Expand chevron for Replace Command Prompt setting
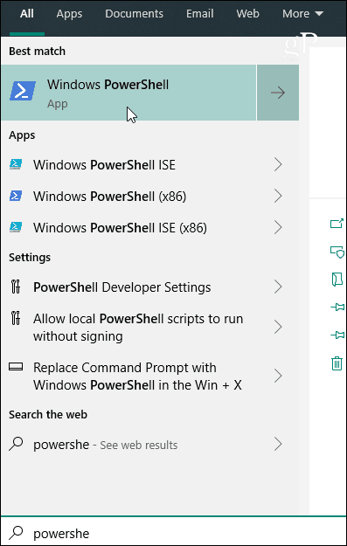This screenshot has width=347, height=546. point(278,376)
